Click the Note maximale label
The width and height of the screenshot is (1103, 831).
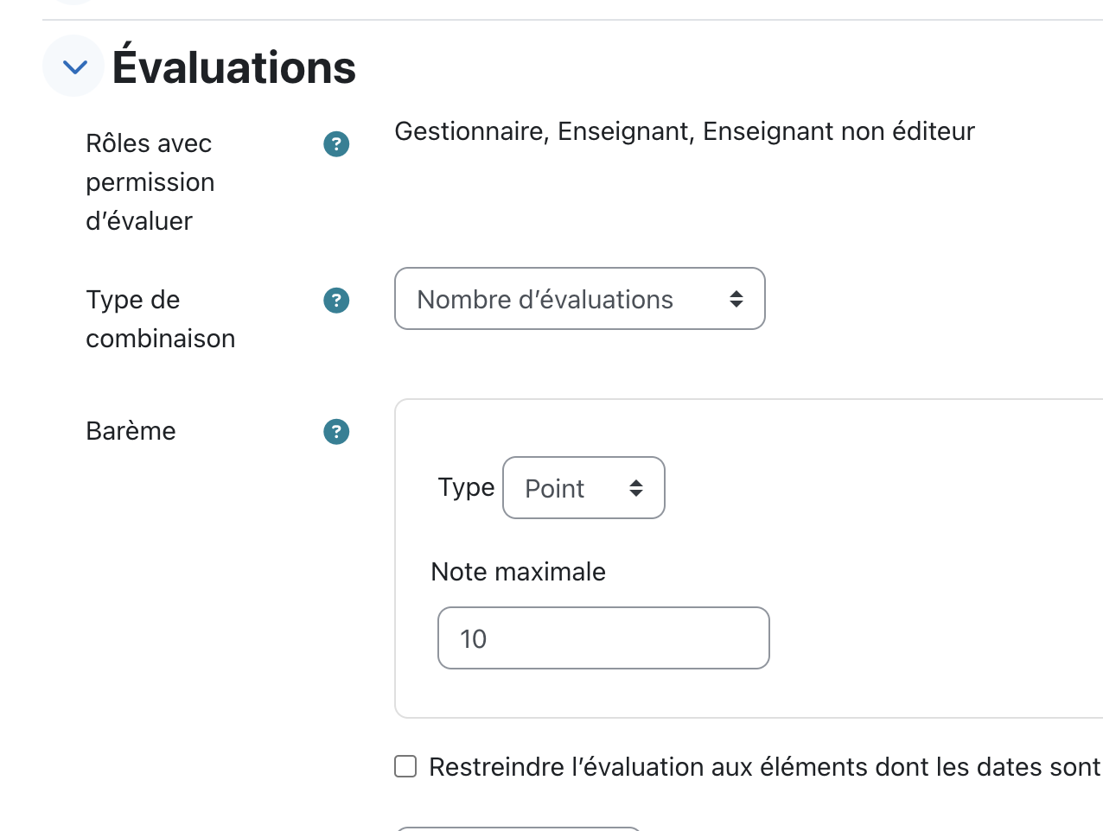(x=518, y=572)
